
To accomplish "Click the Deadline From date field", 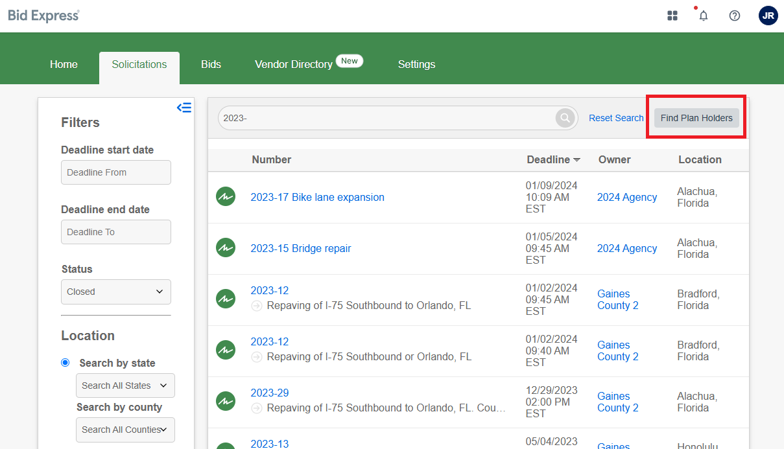I will (116, 172).
